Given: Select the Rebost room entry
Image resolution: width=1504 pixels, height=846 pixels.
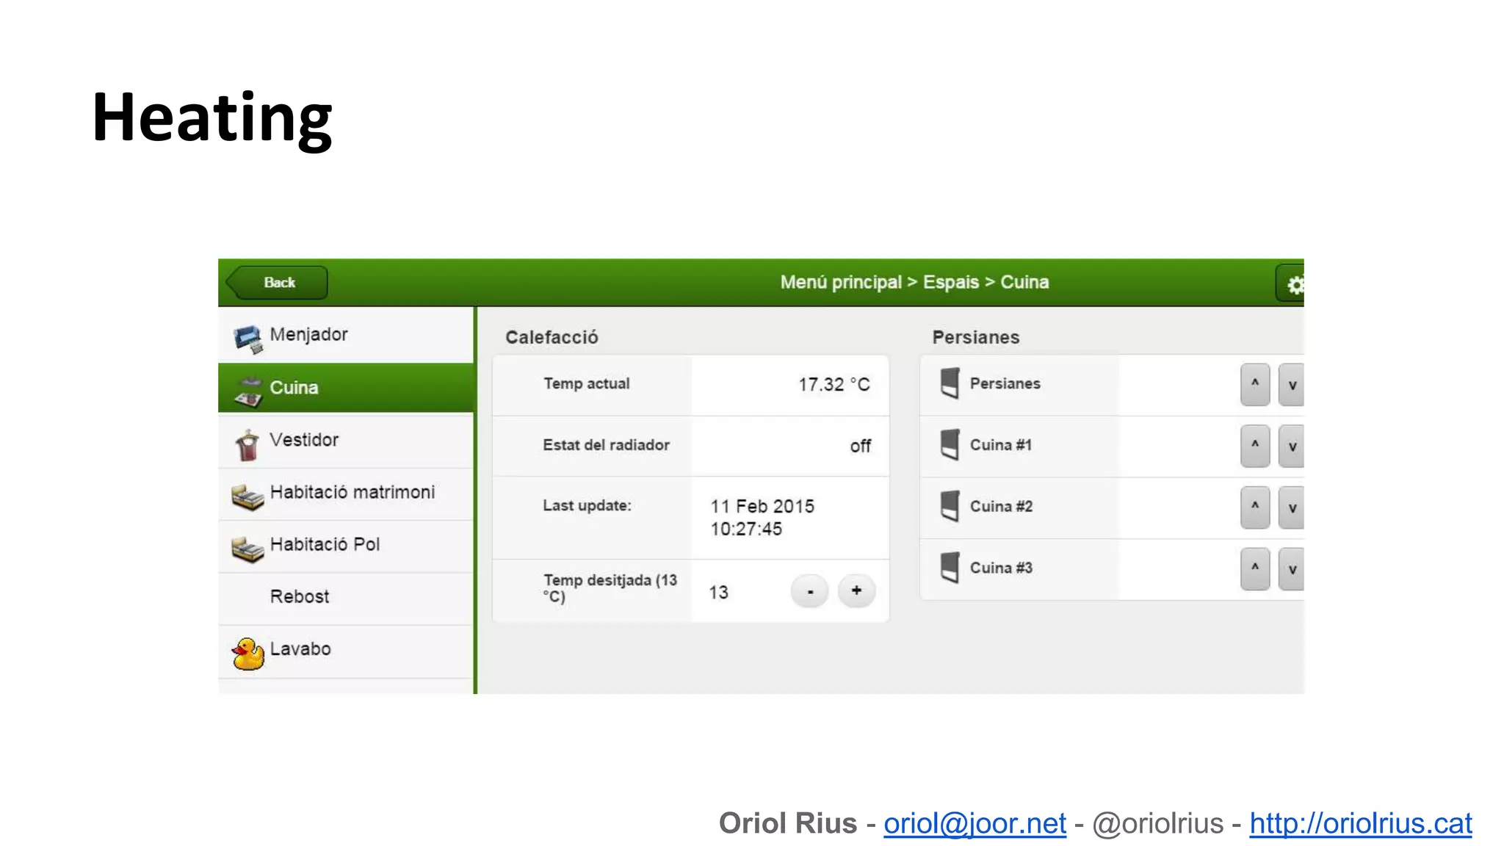Looking at the screenshot, I should click(x=346, y=598).
